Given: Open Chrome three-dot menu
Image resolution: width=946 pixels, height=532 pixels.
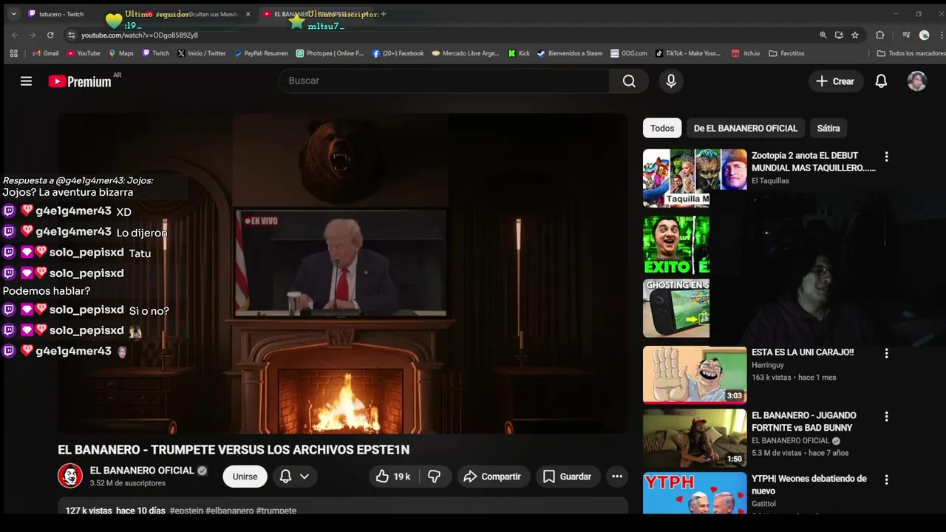Looking at the screenshot, I should [x=942, y=35].
